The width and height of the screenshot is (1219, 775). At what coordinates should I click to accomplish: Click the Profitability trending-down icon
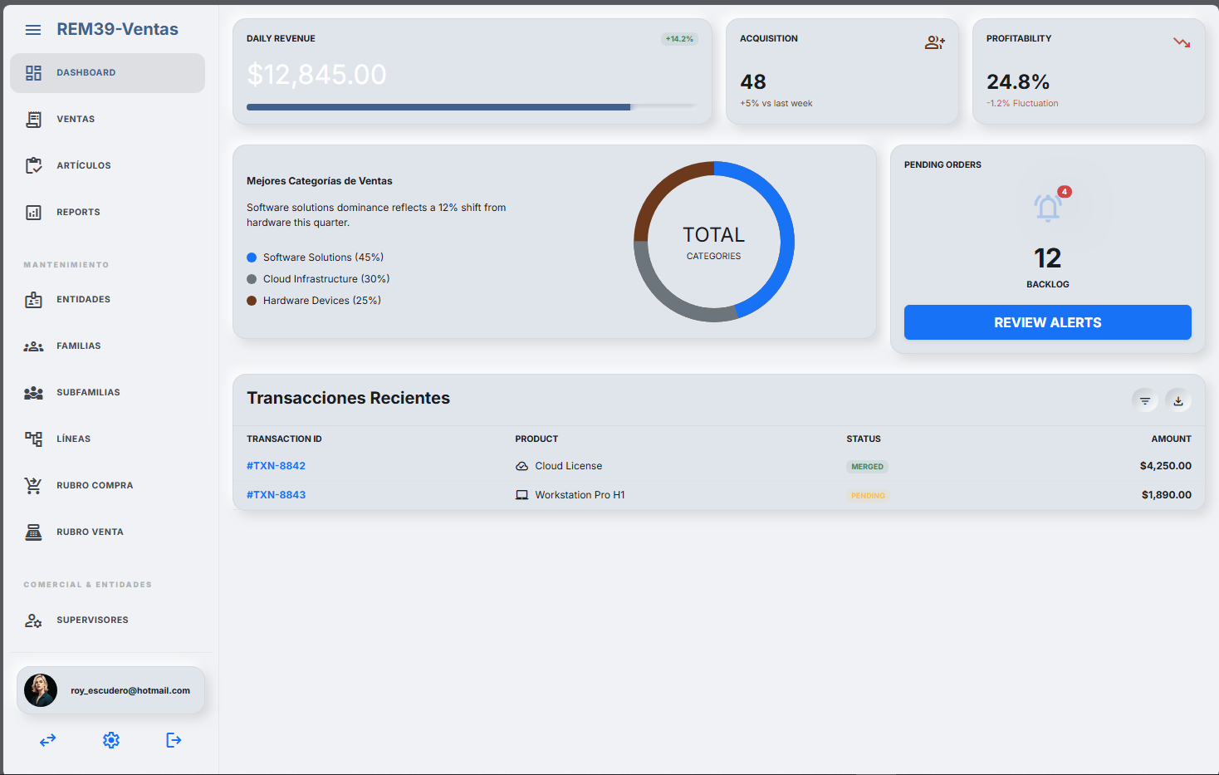coord(1182,42)
